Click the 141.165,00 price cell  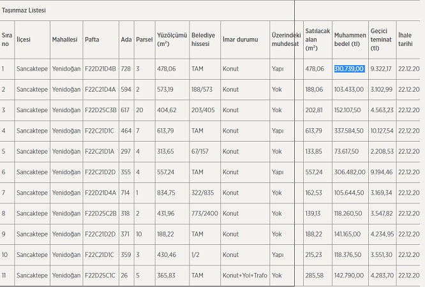tap(348, 234)
